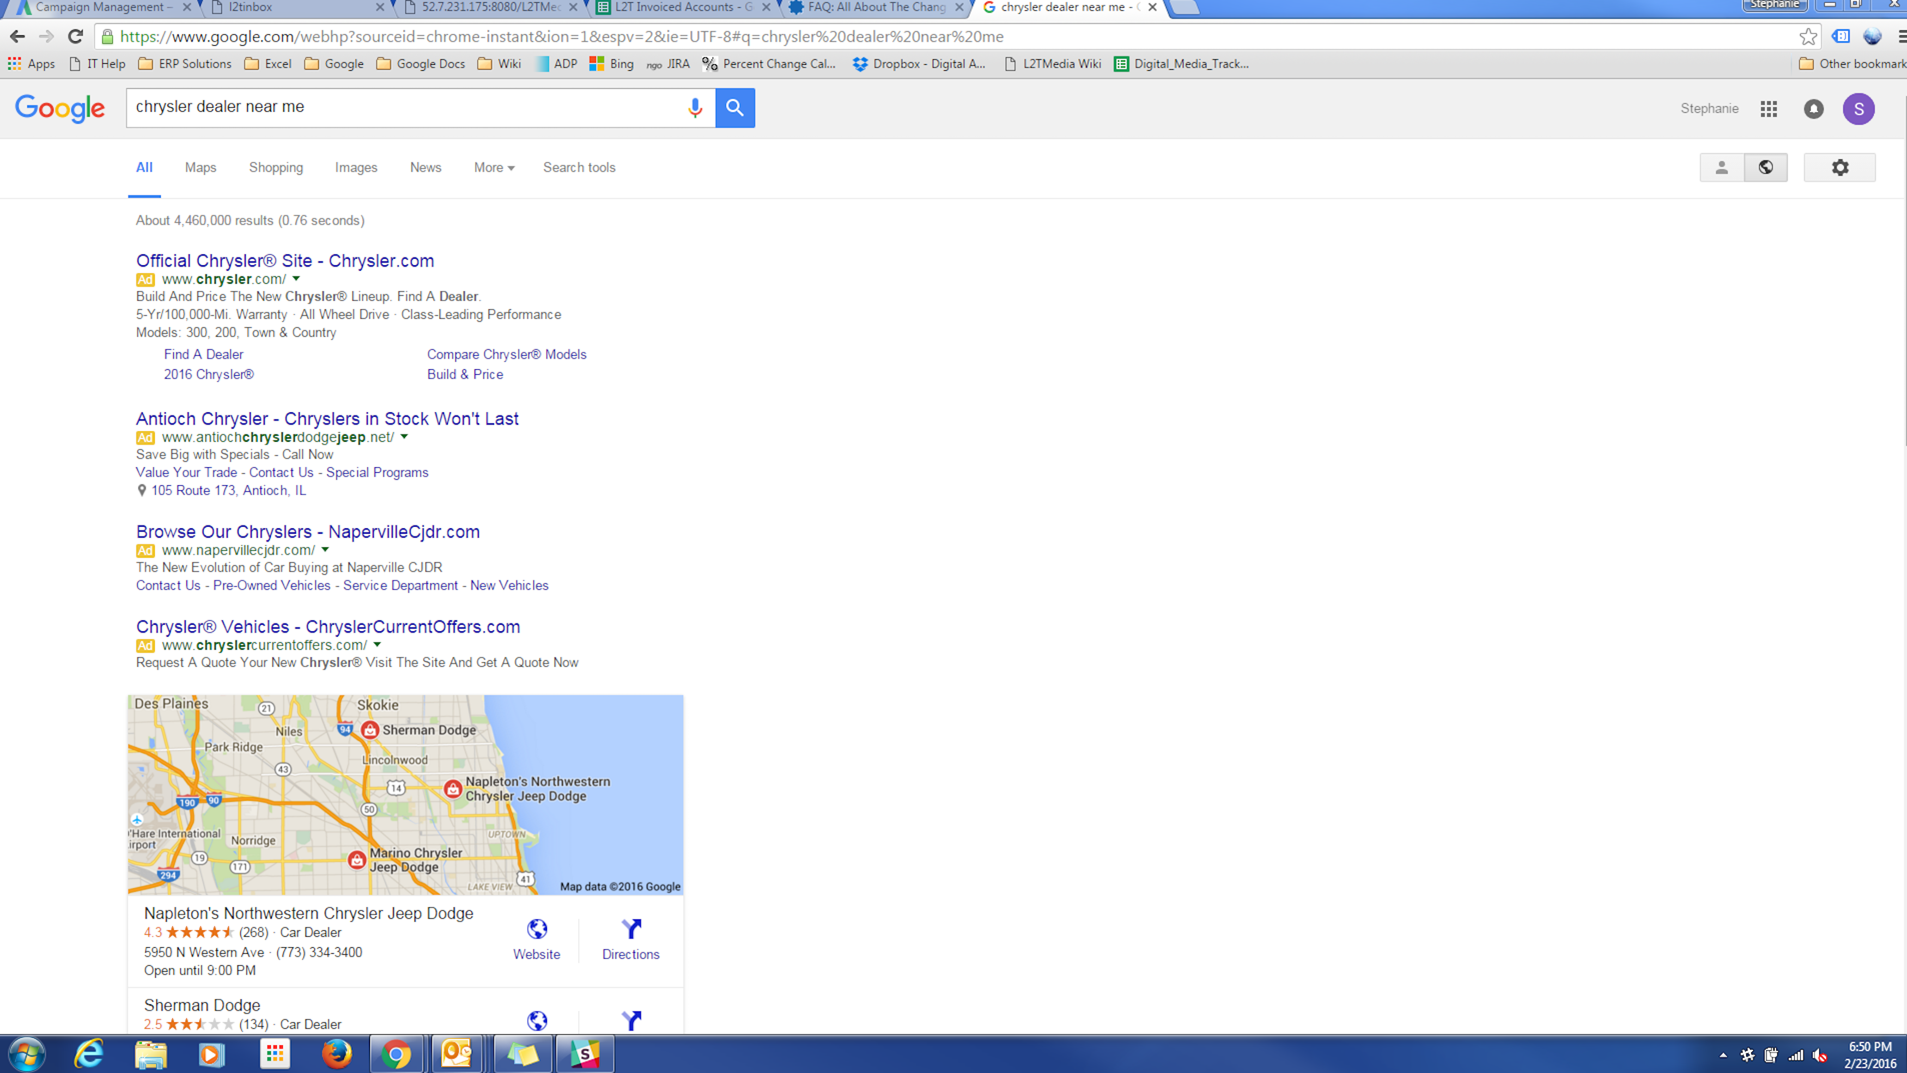
Task: Switch to Shopping results tab
Action: tap(276, 167)
